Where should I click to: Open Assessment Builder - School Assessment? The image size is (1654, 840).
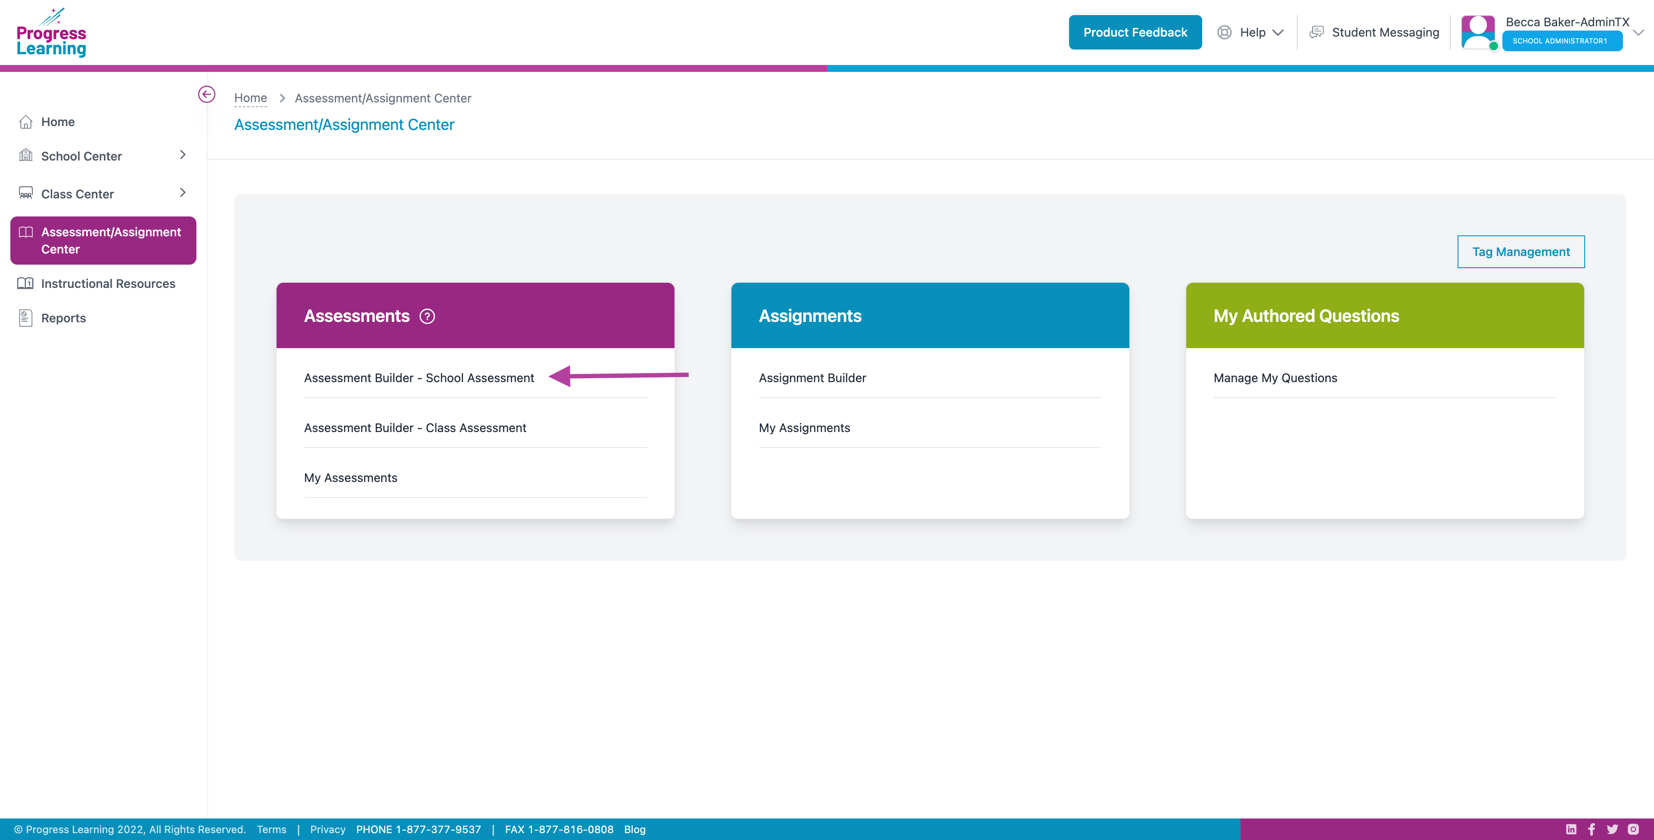pos(419,378)
